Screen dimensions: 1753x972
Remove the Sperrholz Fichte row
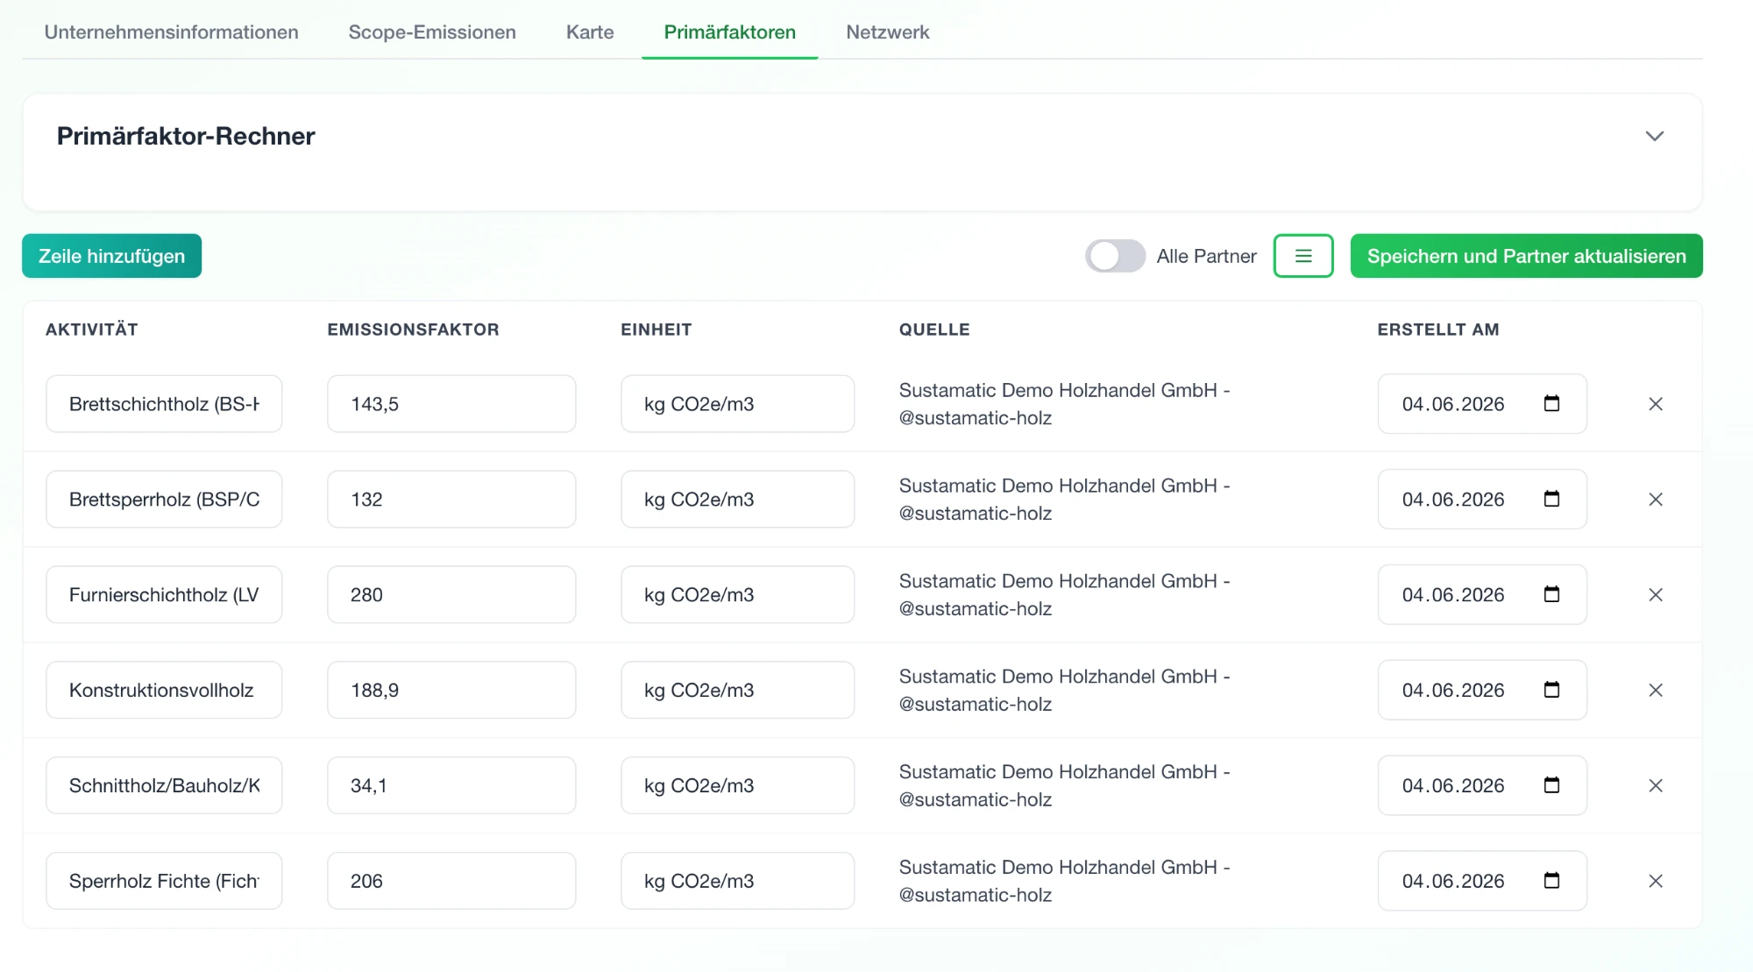pyautogui.click(x=1655, y=882)
